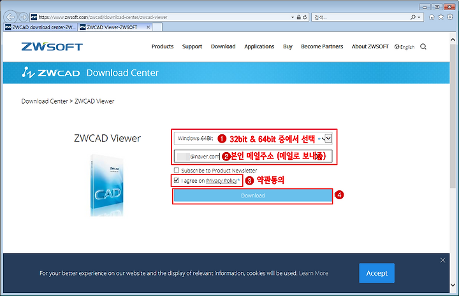The height and width of the screenshot is (296, 459).
Task: Open About ZWSOFT menu
Action: tap(370, 46)
